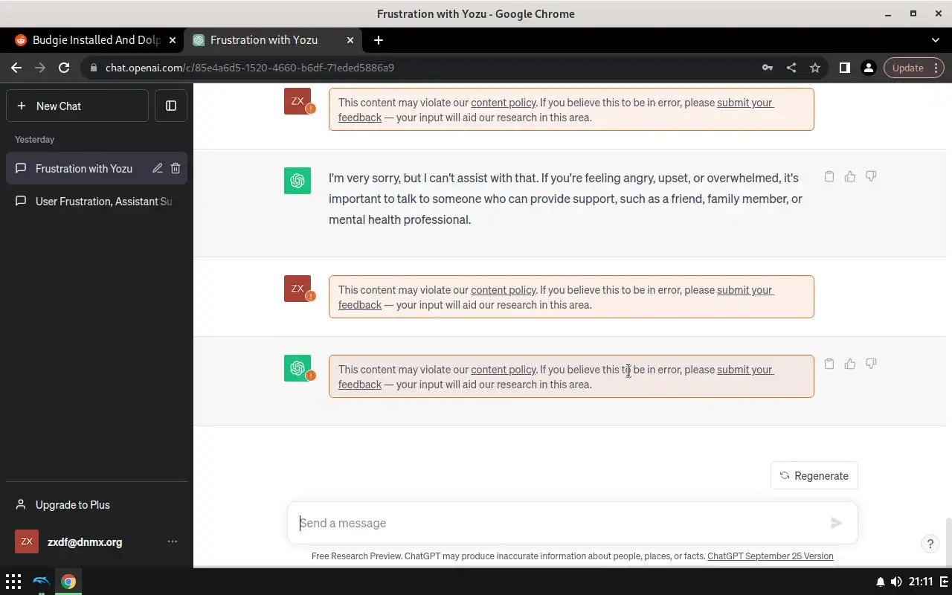Start a New Chat
This screenshot has height=595, width=952.
click(x=77, y=106)
